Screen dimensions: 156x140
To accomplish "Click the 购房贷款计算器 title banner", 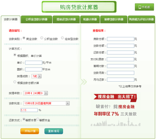I will 79,7.
